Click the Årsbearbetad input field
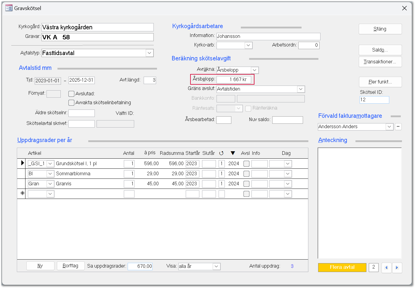The width and height of the screenshot is (415, 288). pyautogui.click(x=224, y=120)
